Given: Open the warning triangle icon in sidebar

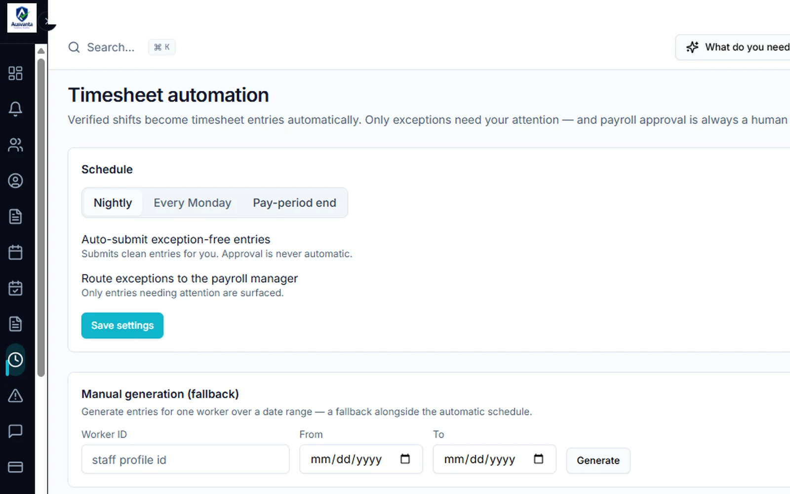Looking at the screenshot, I should (15, 396).
